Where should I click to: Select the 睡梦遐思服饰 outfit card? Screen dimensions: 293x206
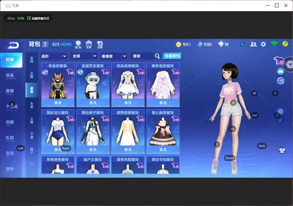163,85
